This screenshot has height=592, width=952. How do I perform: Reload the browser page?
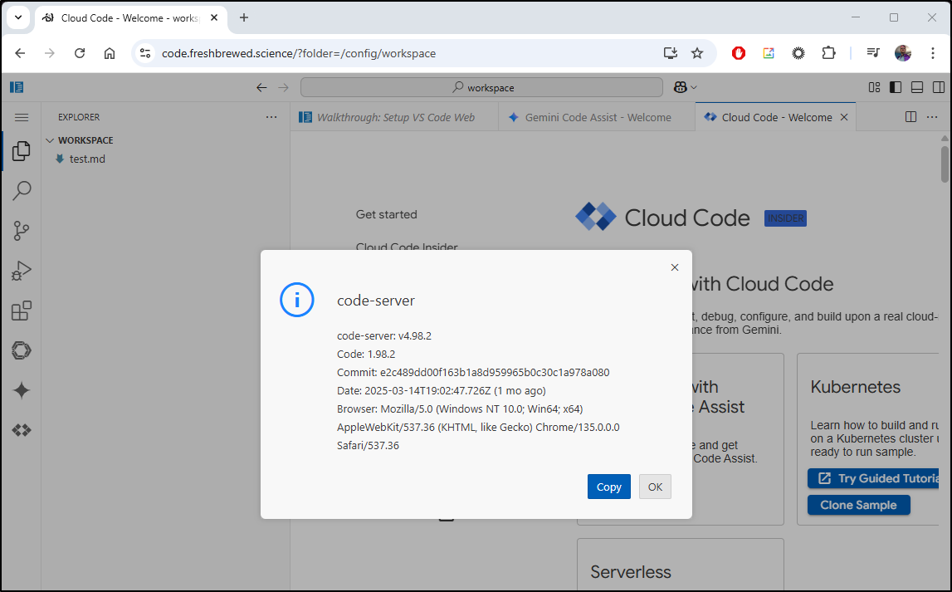tap(80, 53)
